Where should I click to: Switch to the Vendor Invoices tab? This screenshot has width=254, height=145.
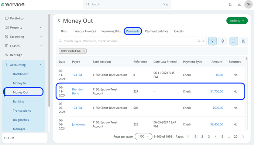point(85,31)
